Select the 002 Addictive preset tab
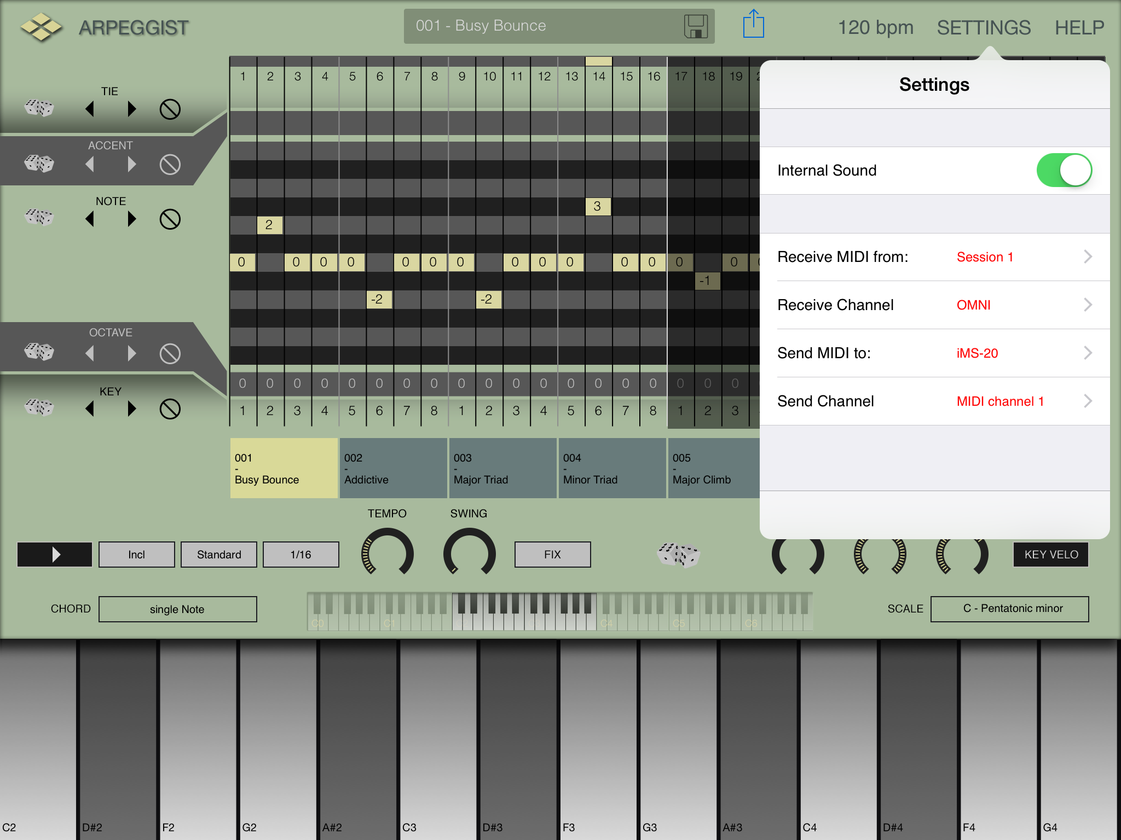Viewport: 1121px width, 840px height. coord(393,469)
